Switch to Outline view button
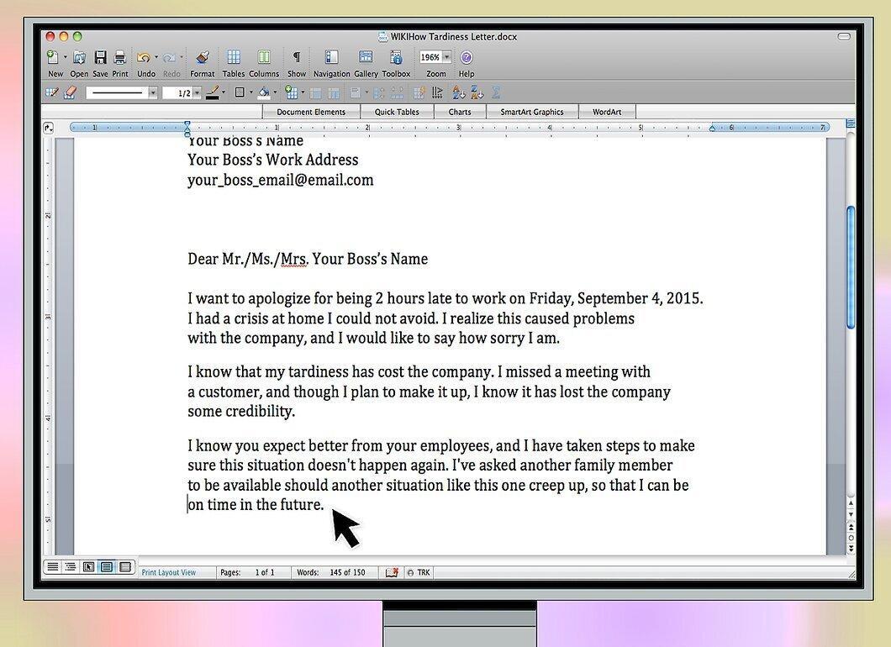Image resolution: width=891 pixels, height=647 pixels. [x=70, y=566]
